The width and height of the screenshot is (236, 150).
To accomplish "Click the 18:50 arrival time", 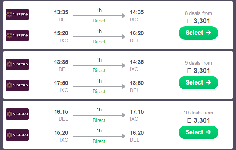I will coord(137,83).
